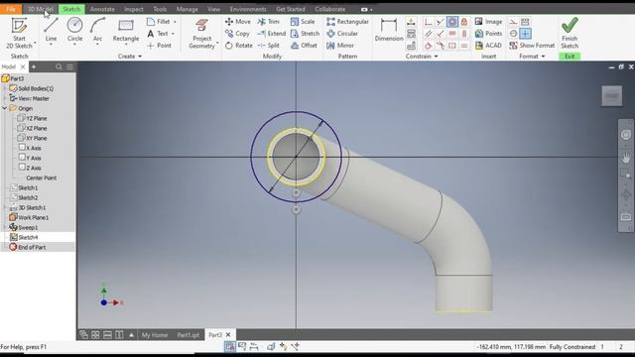This screenshot has height=357, width=635.
Task: Import Points into sketch
Action: pos(488,34)
